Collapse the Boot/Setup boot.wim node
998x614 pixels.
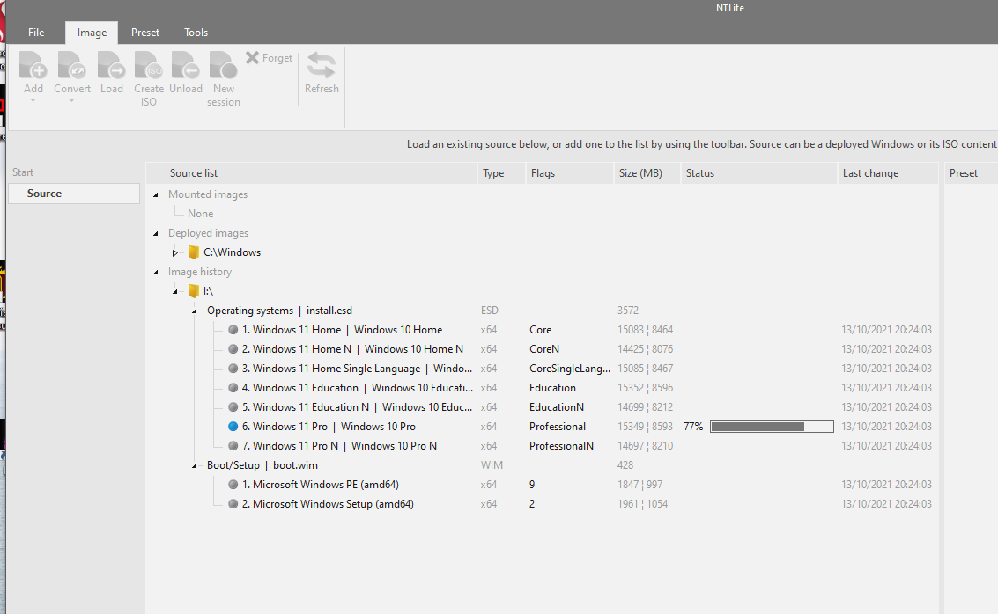pyautogui.click(x=195, y=466)
